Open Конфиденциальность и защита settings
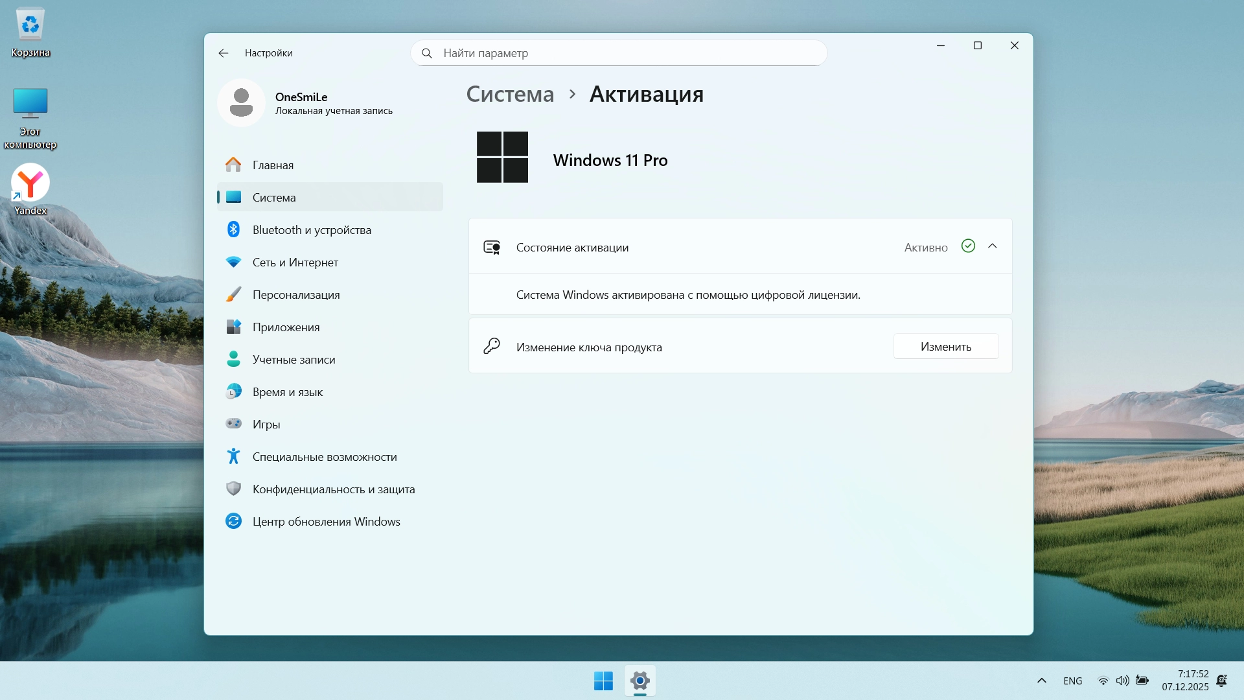The height and width of the screenshot is (700, 1244). tap(333, 489)
